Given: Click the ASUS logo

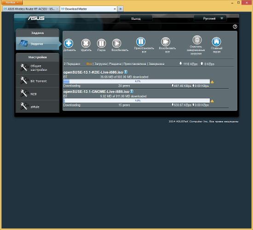Looking at the screenshot, I should (36, 18).
